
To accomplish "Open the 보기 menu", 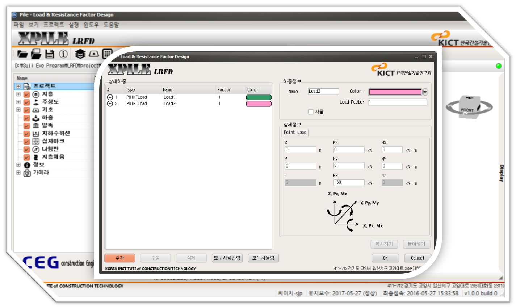I will (x=34, y=25).
